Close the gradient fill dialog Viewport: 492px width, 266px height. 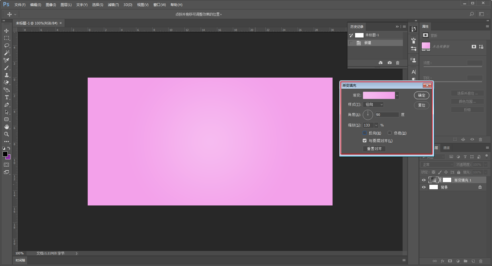tap(427, 86)
